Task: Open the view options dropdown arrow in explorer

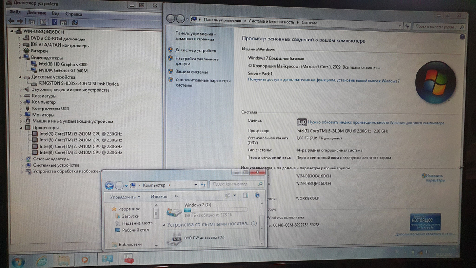Action: [235, 196]
